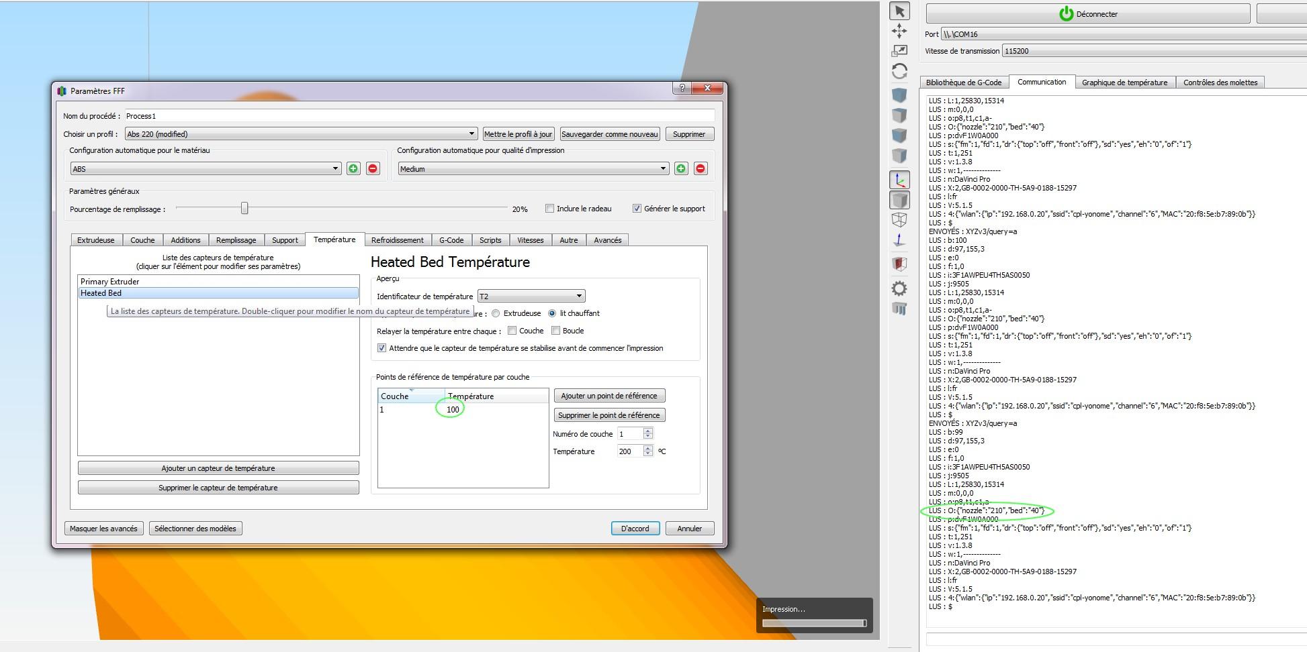This screenshot has width=1307, height=652.
Task: Open the Vitesse de transmission 115200 dropdown
Action: click(1154, 51)
